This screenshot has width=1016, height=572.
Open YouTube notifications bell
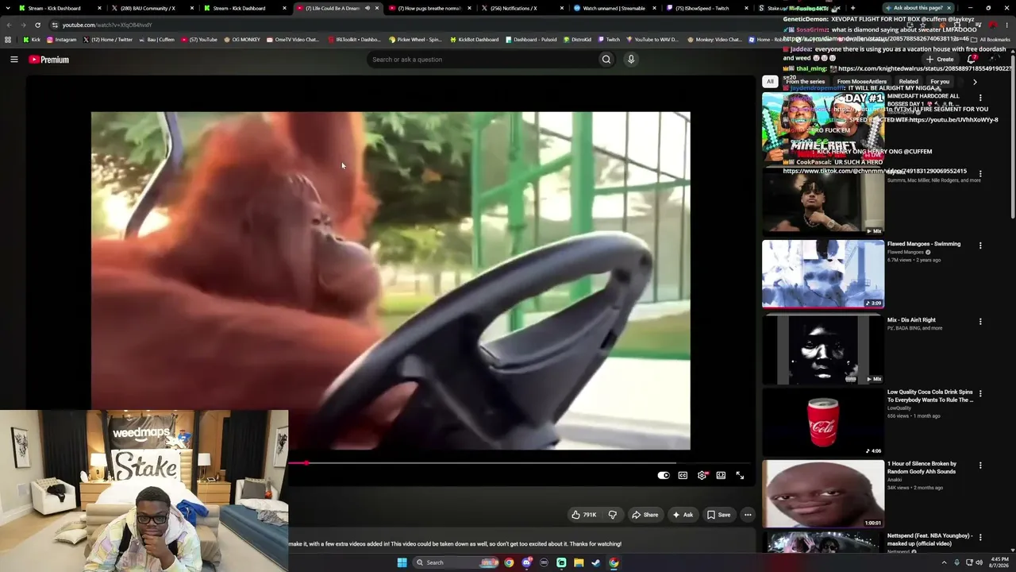click(x=971, y=60)
